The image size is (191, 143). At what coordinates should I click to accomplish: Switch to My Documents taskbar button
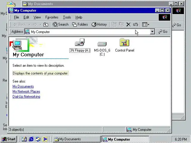tap(76, 139)
